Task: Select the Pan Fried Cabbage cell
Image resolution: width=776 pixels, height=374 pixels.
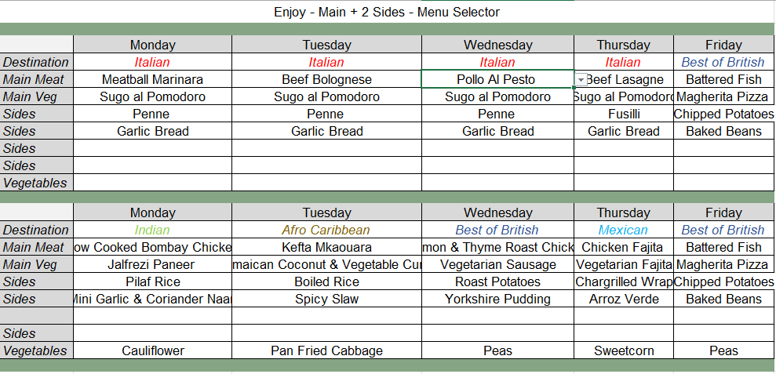Action: 326,350
